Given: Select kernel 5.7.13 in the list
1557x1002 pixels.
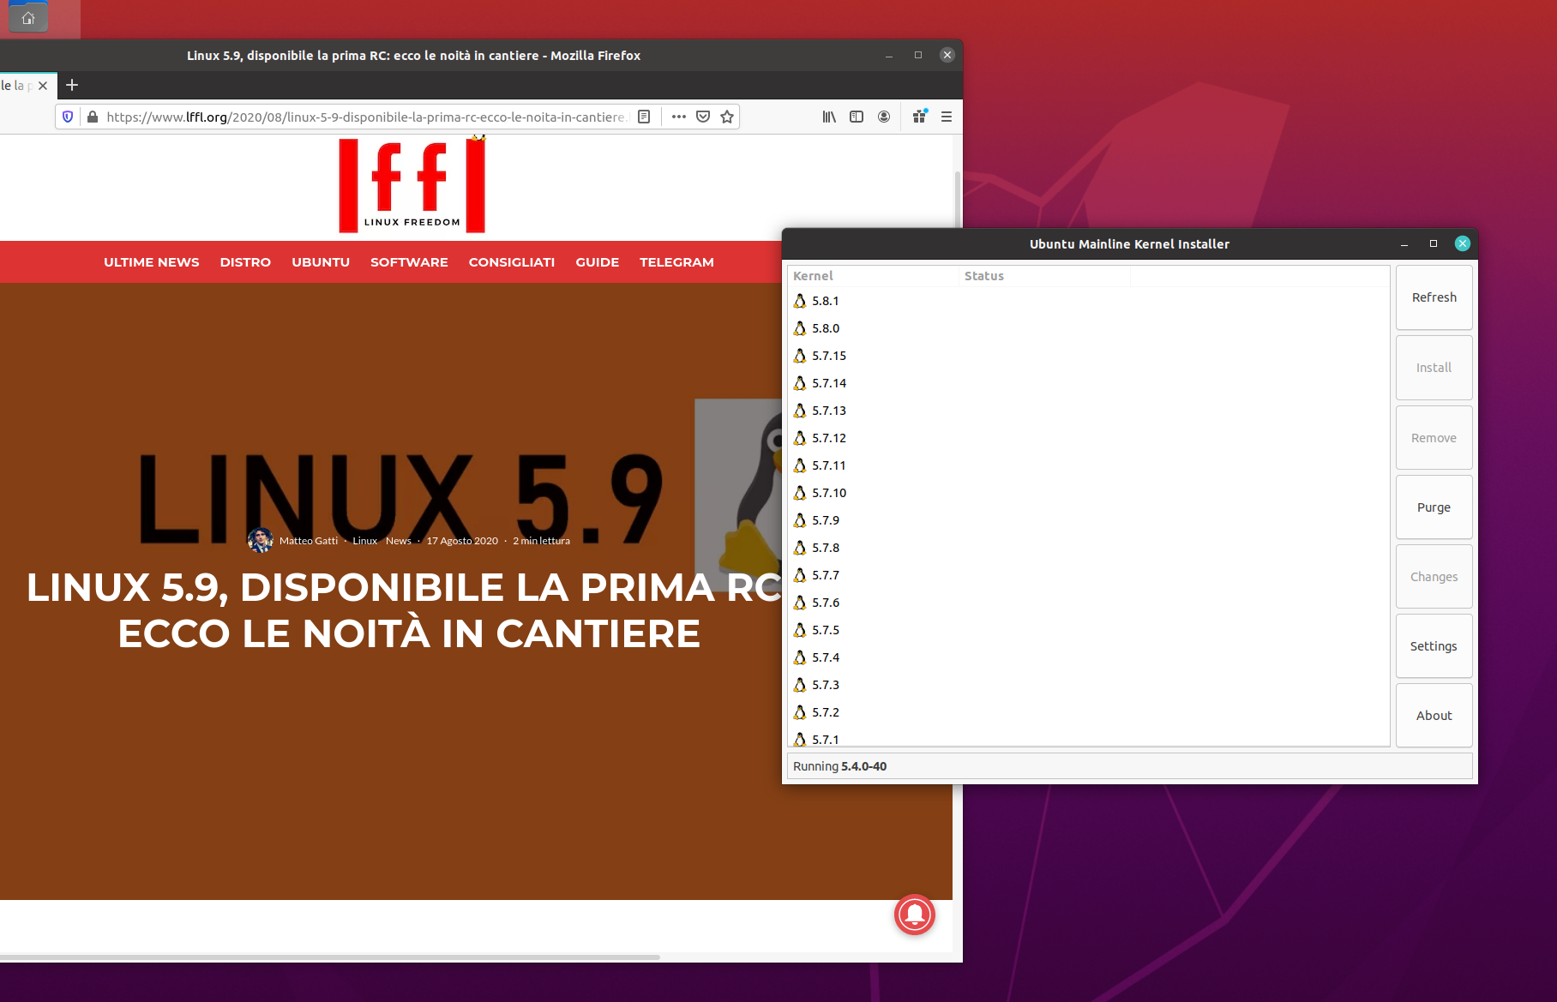Looking at the screenshot, I should (x=1088, y=411).
